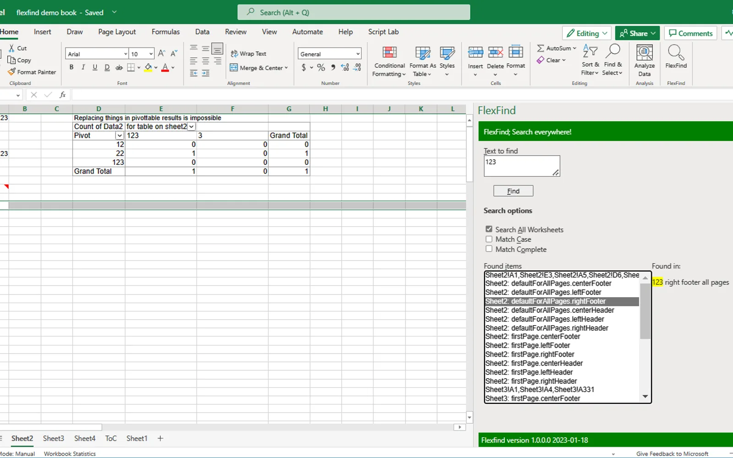The image size is (733, 458).
Task: Toggle Bold formatting
Action: tap(71, 67)
